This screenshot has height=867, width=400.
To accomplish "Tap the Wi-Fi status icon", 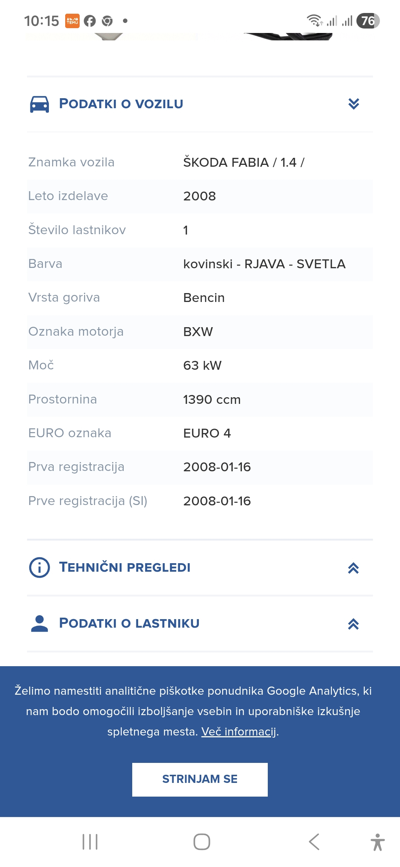I will pos(314,20).
